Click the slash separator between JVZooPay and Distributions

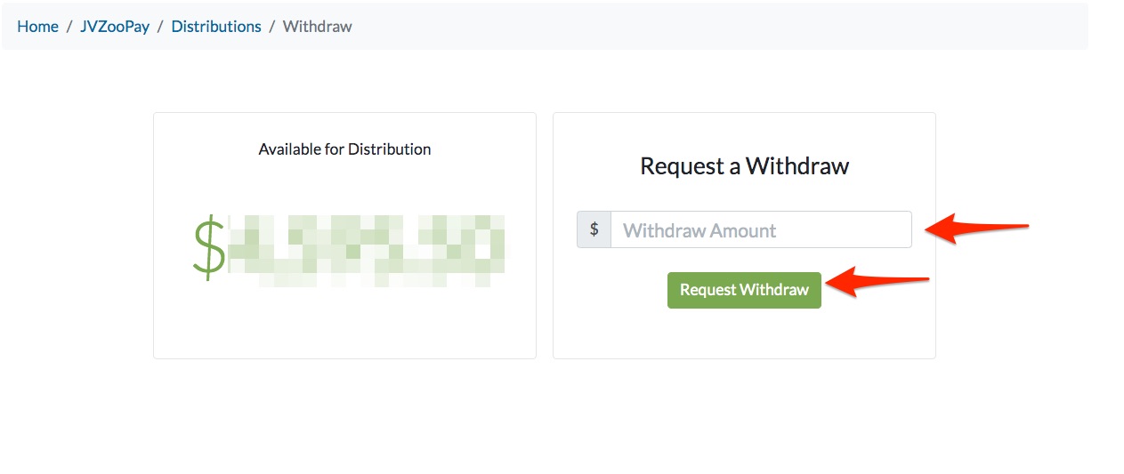160,27
